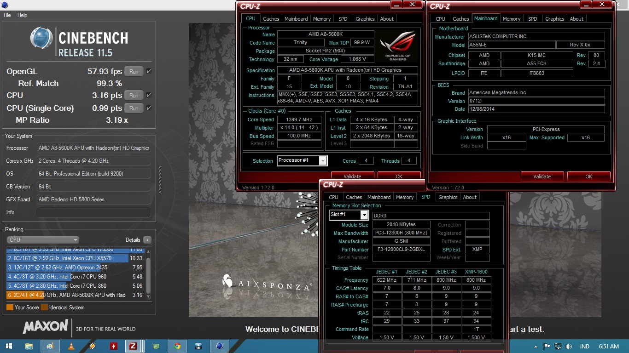The width and height of the screenshot is (629, 353).
Task: Switch to Google Chrome in the taskbar
Action: pos(177,346)
